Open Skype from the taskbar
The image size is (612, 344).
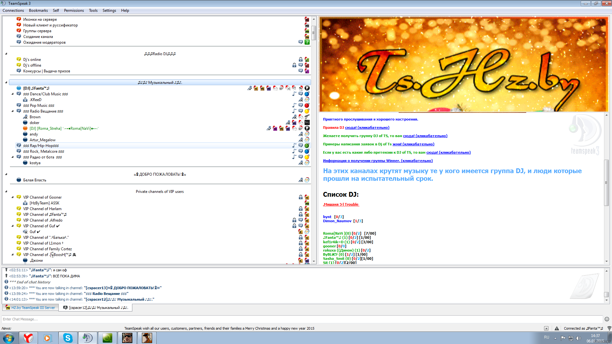click(x=68, y=338)
